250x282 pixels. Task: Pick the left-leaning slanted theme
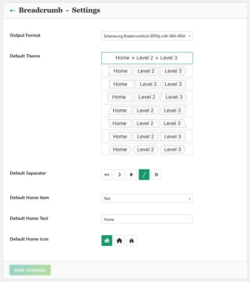(x=147, y=123)
